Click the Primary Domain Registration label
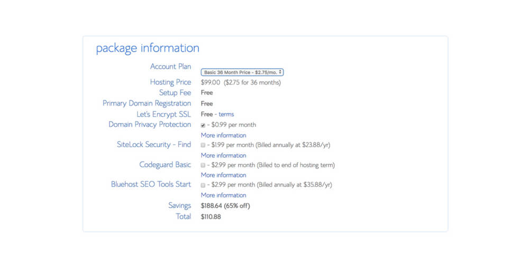This screenshot has width=529, height=264. [147, 103]
